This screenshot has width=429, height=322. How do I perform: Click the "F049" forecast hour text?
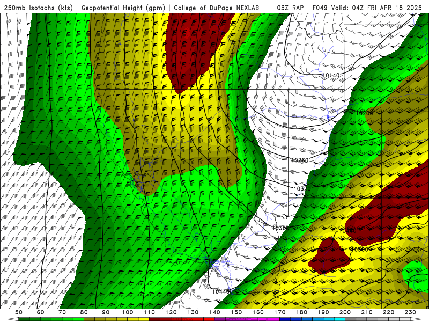click(320, 8)
